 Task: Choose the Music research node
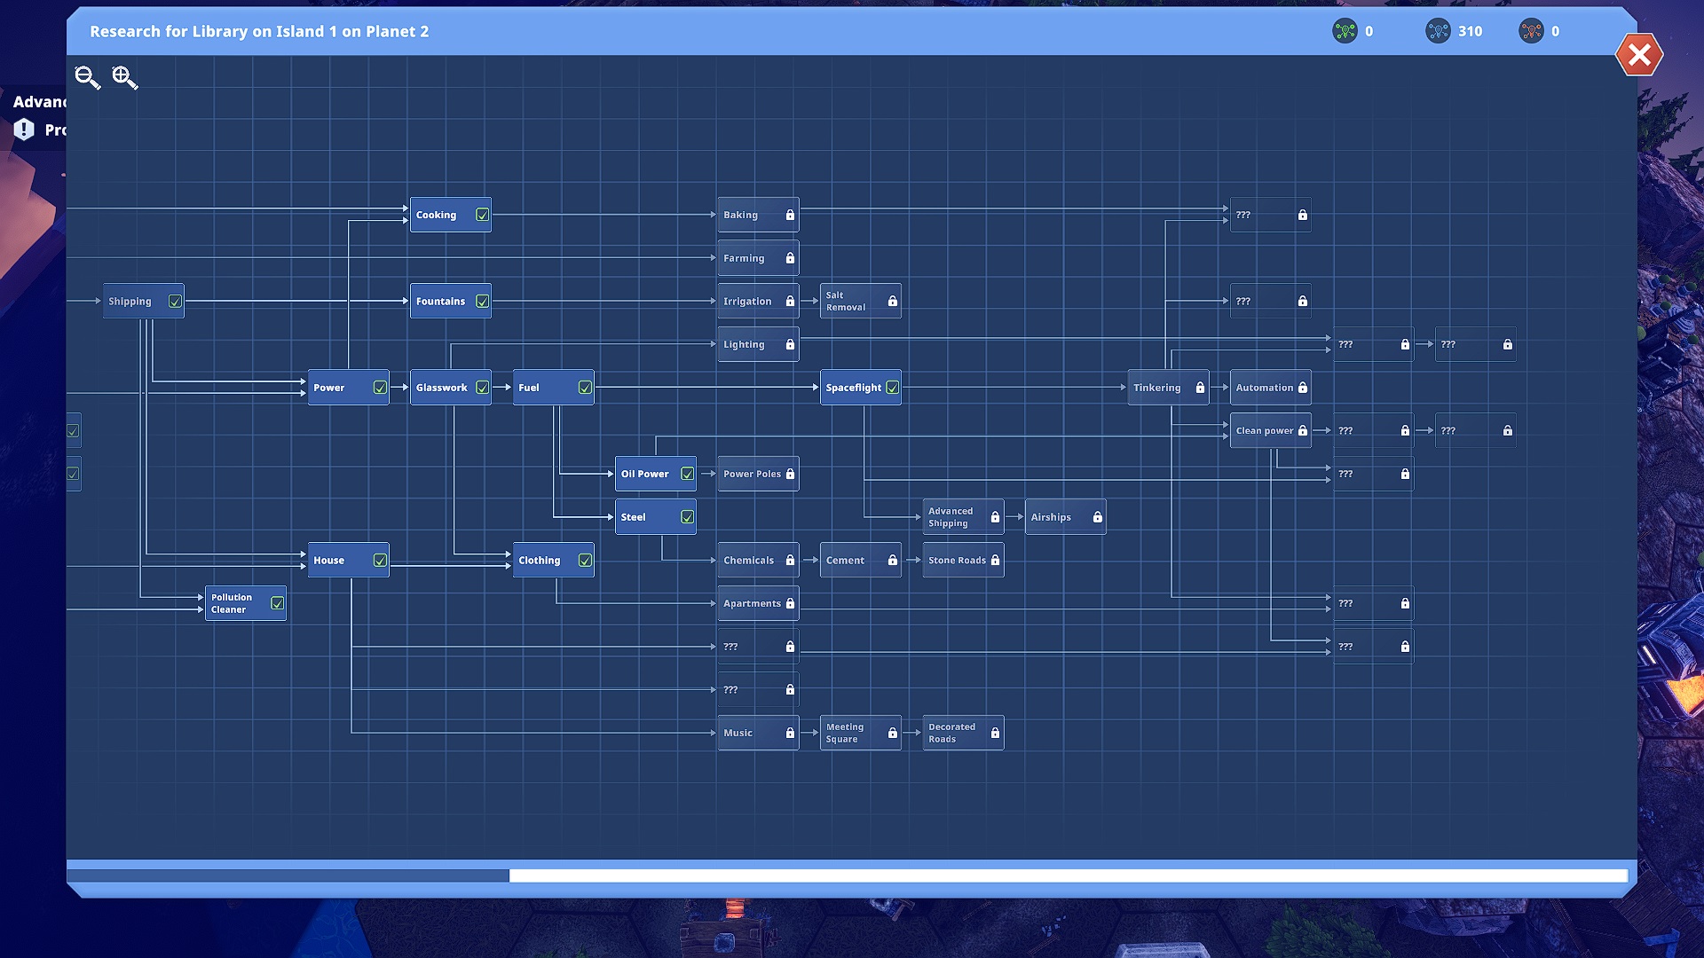758,733
